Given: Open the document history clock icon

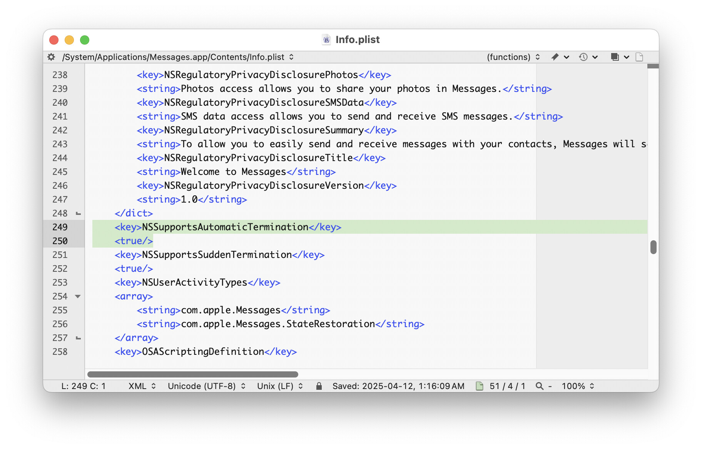Looking at the screenshot, I should pos(583,57).
